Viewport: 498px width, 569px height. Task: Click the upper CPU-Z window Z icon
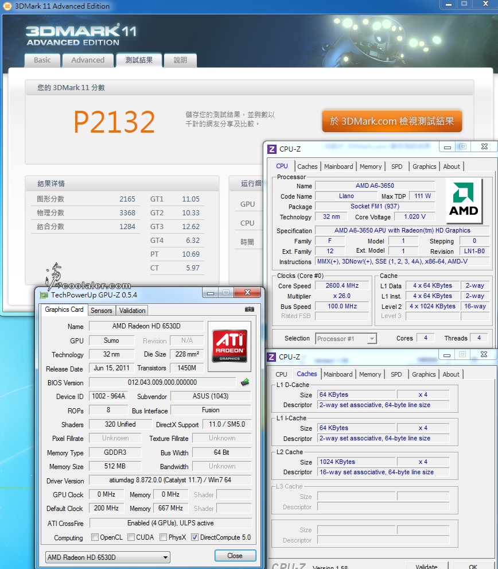pyautogui.click(x=272, y=149)
